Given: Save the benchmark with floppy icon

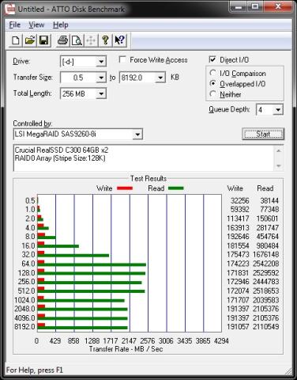Looking at the screenshot, I should (x=43, y=41).
